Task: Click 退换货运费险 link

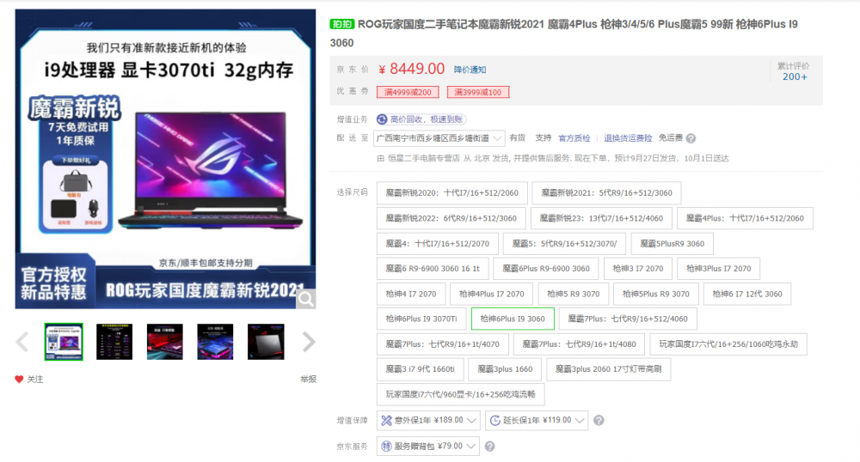Action: point(628,138)
